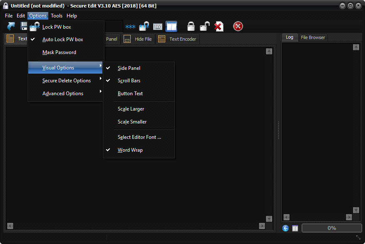Click the blue asterisks mask password icon
Viewport: 365px width, 244px height.
[x=130, y=27]
